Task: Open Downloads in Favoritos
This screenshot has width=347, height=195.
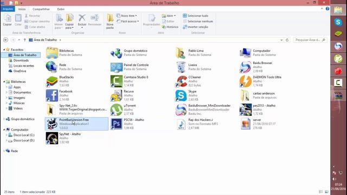Action: 21,60
